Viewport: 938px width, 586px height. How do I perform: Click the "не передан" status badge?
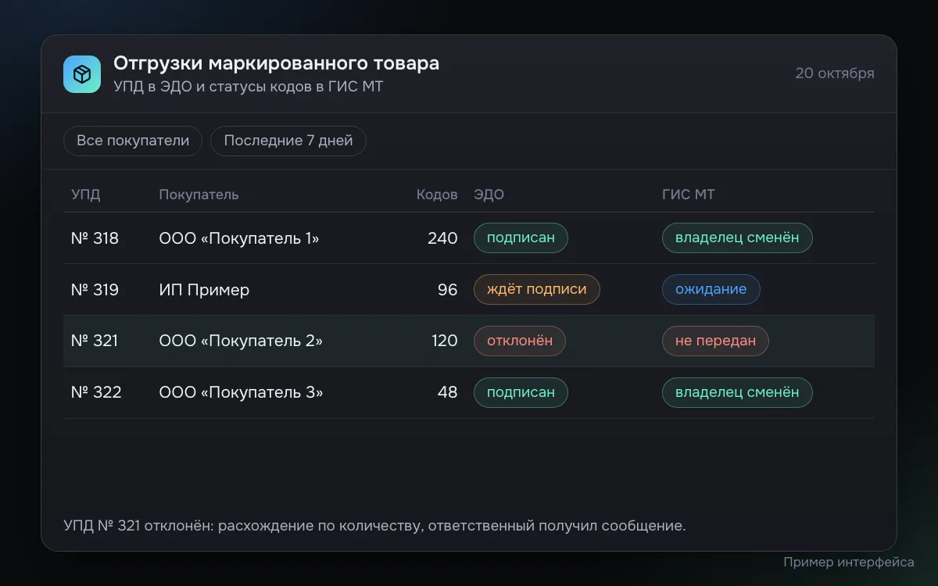point(715,341)
